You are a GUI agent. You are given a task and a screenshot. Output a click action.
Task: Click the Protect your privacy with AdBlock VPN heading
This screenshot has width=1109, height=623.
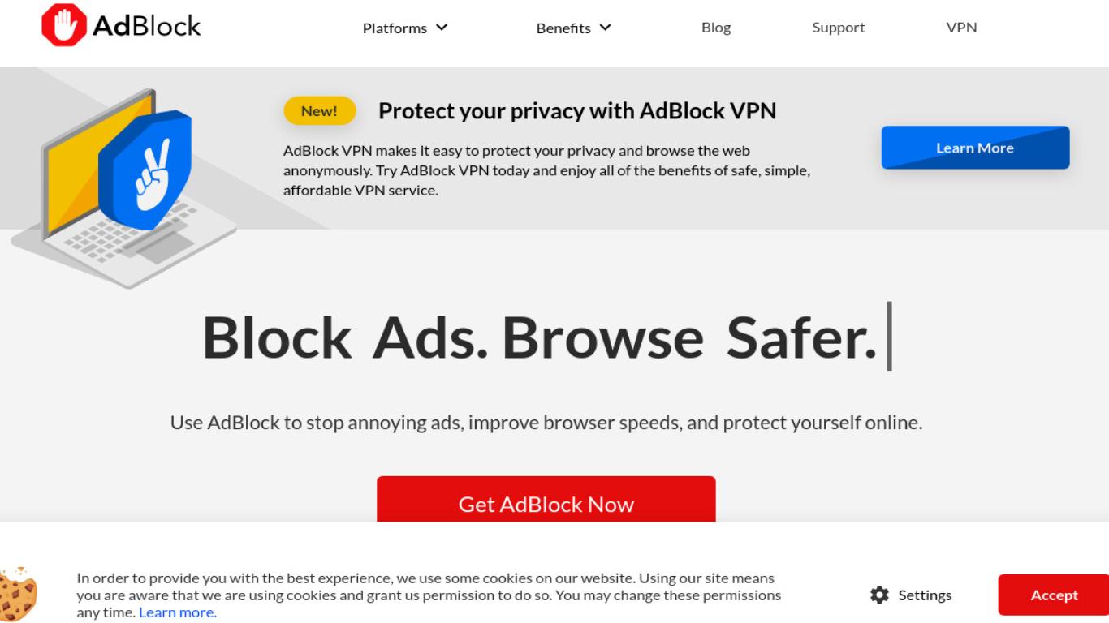(577, 111)
